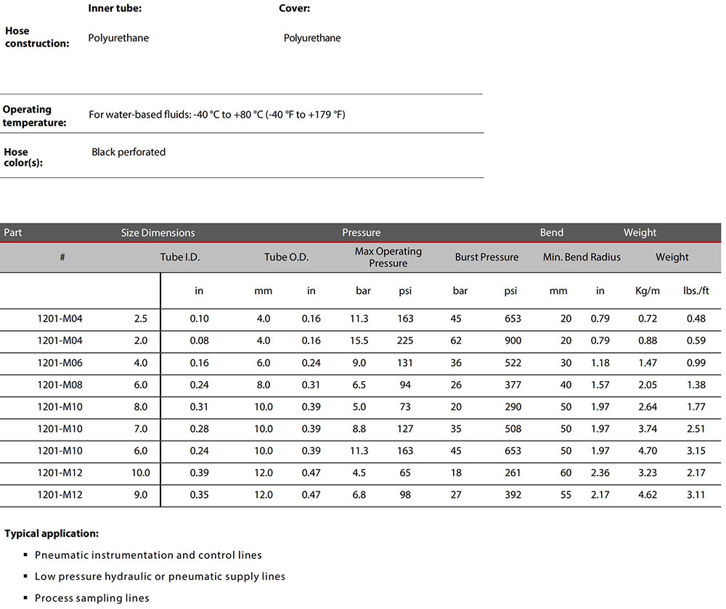Click the water-based fluids temperature range text
Image resolution: width=726 pixels, height=609 pixels.
pos(216,115)
